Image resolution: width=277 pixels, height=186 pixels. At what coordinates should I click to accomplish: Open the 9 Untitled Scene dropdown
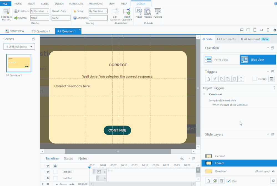pos(19,47)
